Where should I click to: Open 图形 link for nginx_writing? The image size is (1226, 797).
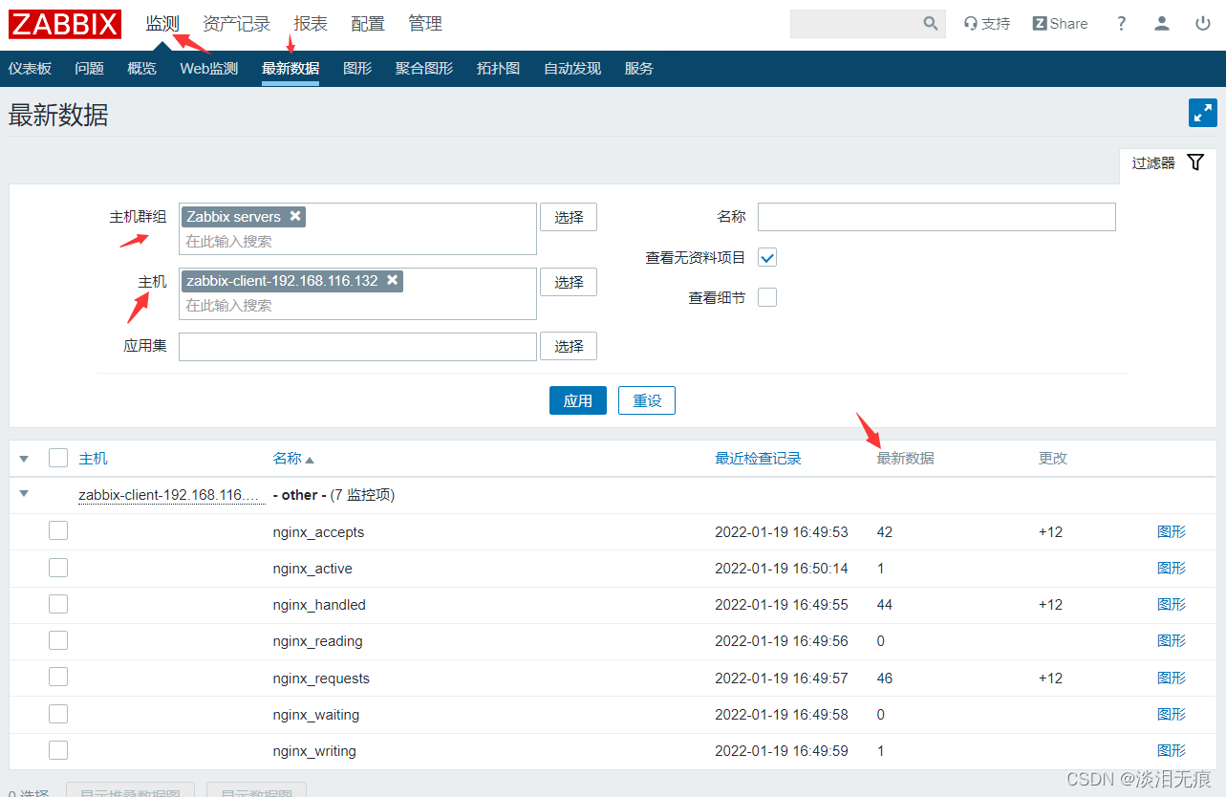point(1172,750)
